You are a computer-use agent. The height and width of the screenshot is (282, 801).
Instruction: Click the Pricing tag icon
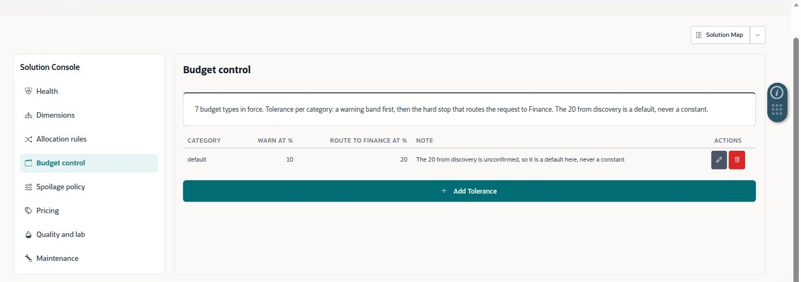28,210
